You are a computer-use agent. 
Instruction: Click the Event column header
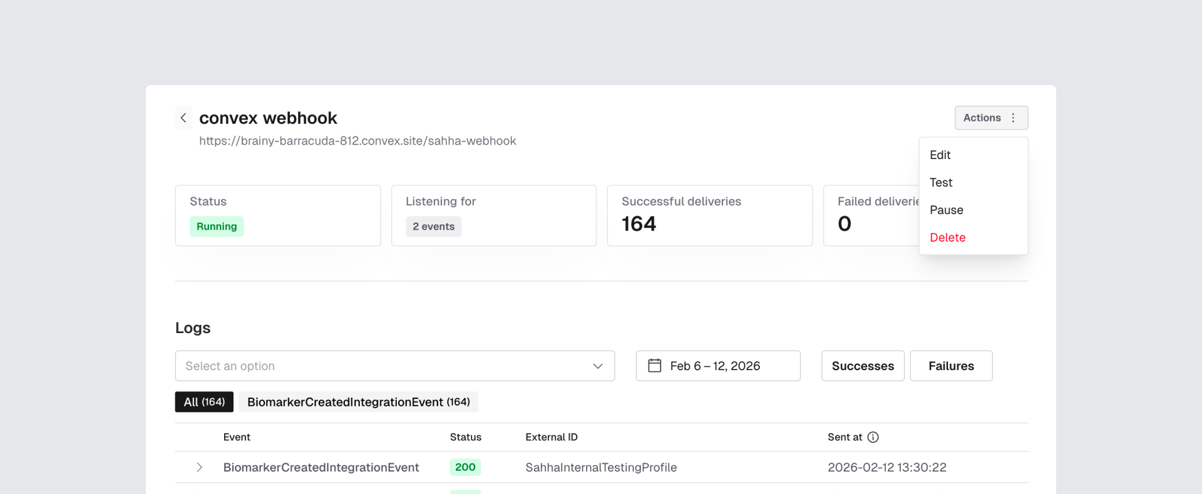tap(237, 437)
